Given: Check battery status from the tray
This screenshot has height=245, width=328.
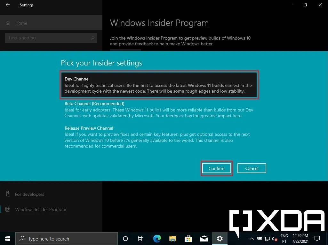Looking at the screenshot, I should click(x=259, y=239).
